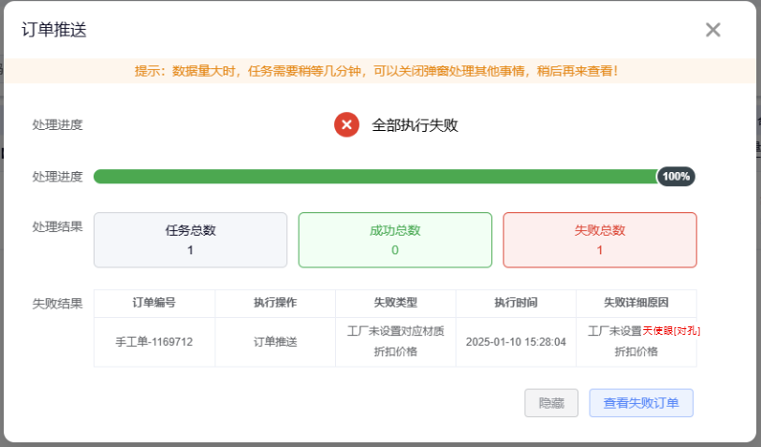Click the 执行时间 column header
761x447 pixels.
[516, 303]
